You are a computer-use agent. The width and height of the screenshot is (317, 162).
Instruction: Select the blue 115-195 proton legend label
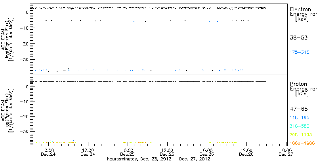click(x=300, y=118)
